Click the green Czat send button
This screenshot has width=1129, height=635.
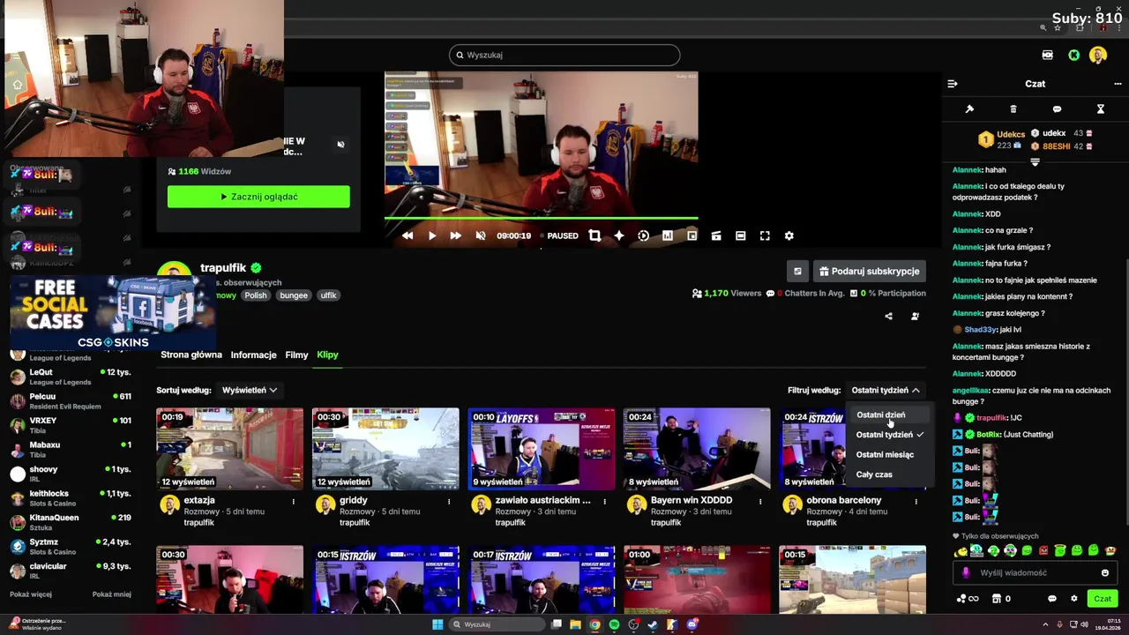[x=1103, y=598]
